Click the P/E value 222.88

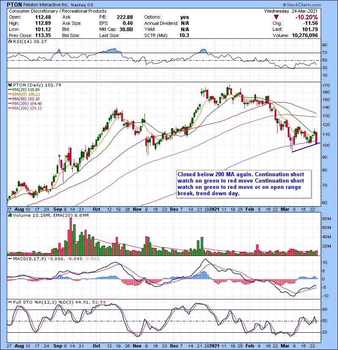pyautogui.click(x=125, y=17)
